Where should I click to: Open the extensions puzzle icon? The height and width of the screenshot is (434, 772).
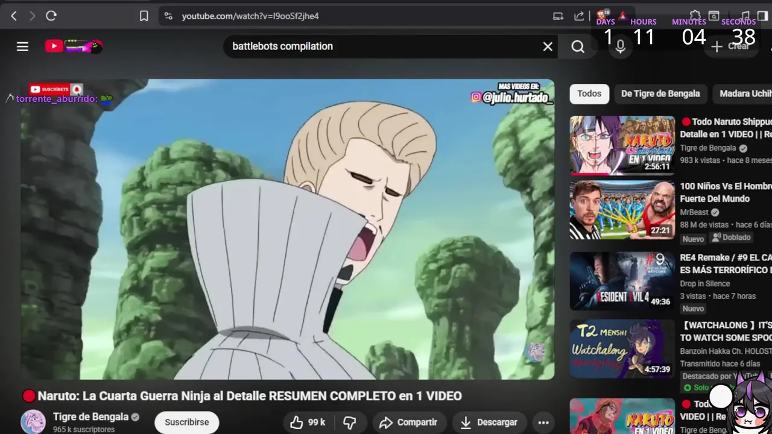coord(695,16)
